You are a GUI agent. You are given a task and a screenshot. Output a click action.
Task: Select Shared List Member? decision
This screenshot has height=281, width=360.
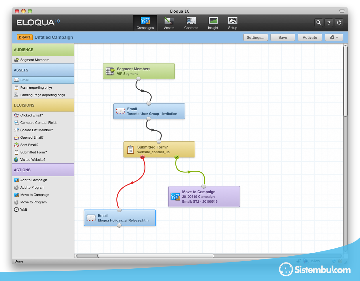43,130
